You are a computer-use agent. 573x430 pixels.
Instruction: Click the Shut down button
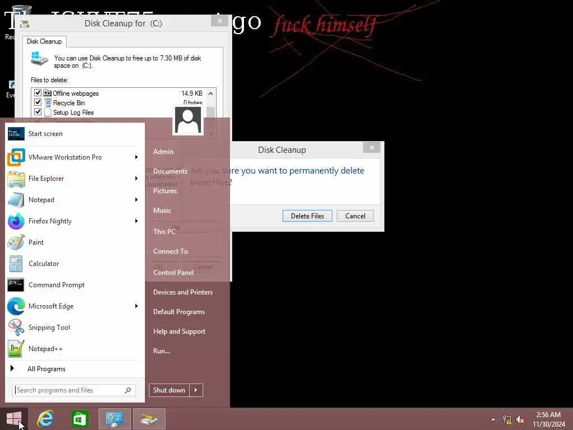169,390
